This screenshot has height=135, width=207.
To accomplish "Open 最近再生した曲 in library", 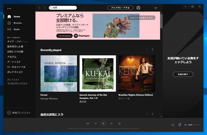I will [x=15, y=47].
